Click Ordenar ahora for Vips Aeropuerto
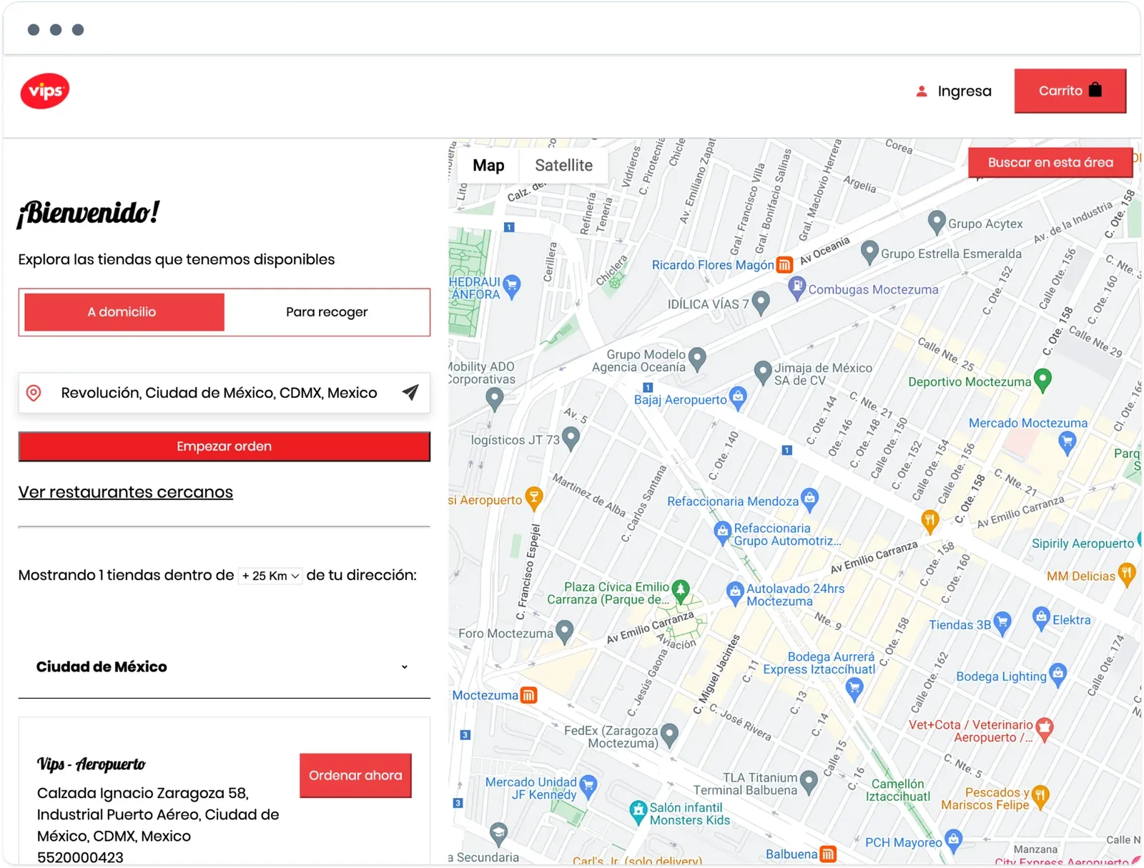This screenshot has height=868, width=1144. pyautogui.click(x=355, y=775)
